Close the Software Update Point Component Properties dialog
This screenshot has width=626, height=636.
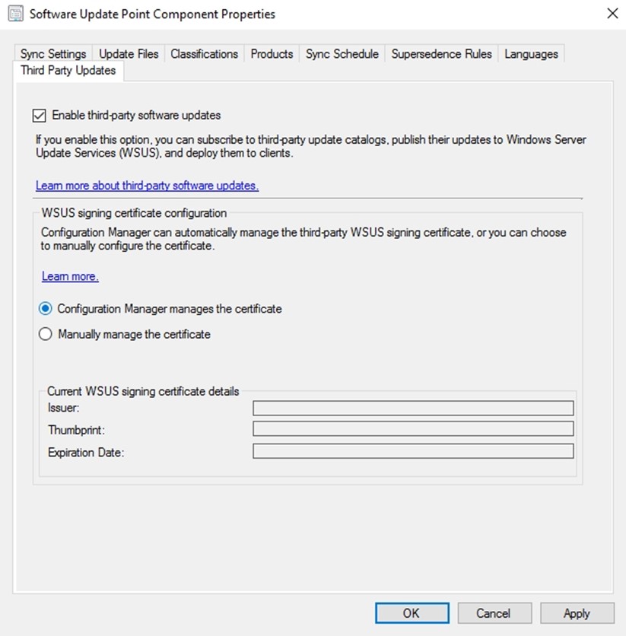612,14
